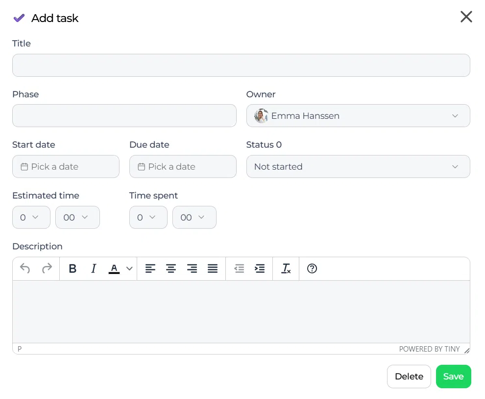Align description text left
Screen dimensions: 485x399
pos(150,268)
